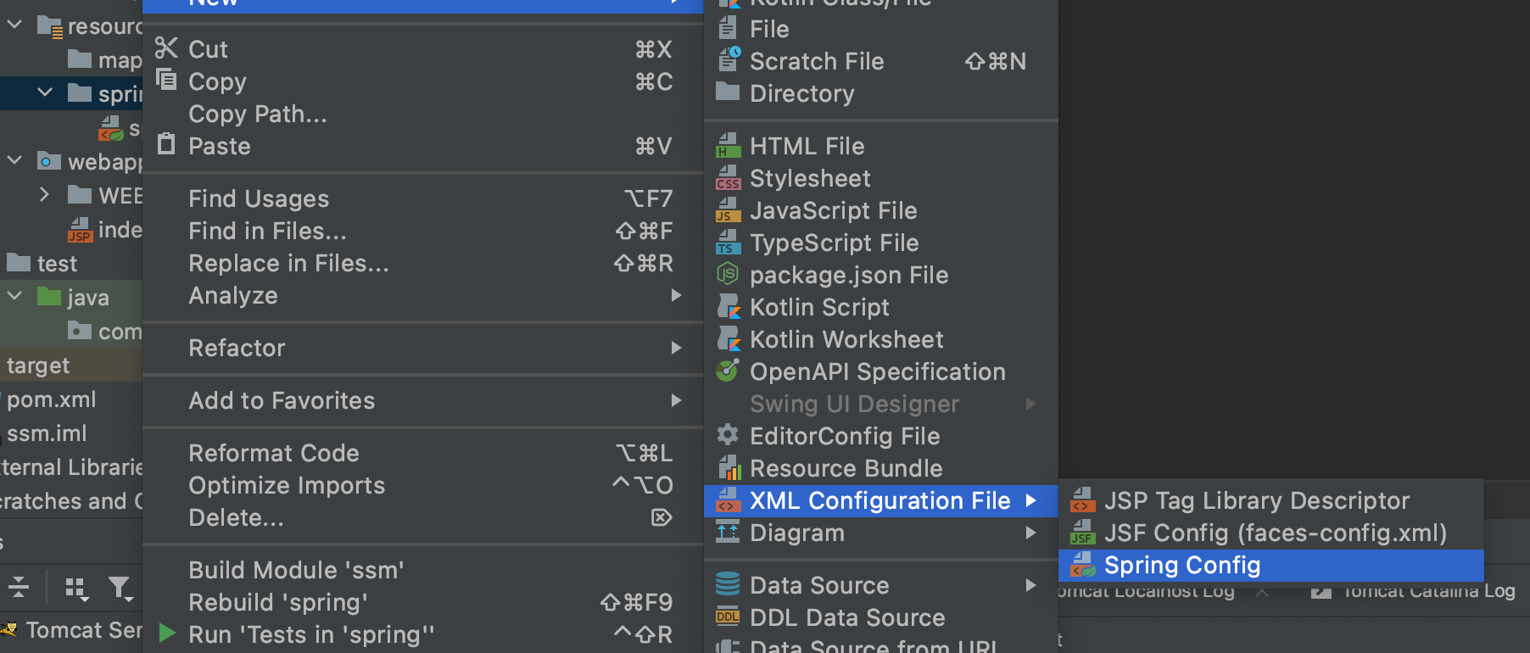Screen dimensions: 1530x653
Task: Collapse the webapp folder in project tree
Action: click(x=14, y=160)
